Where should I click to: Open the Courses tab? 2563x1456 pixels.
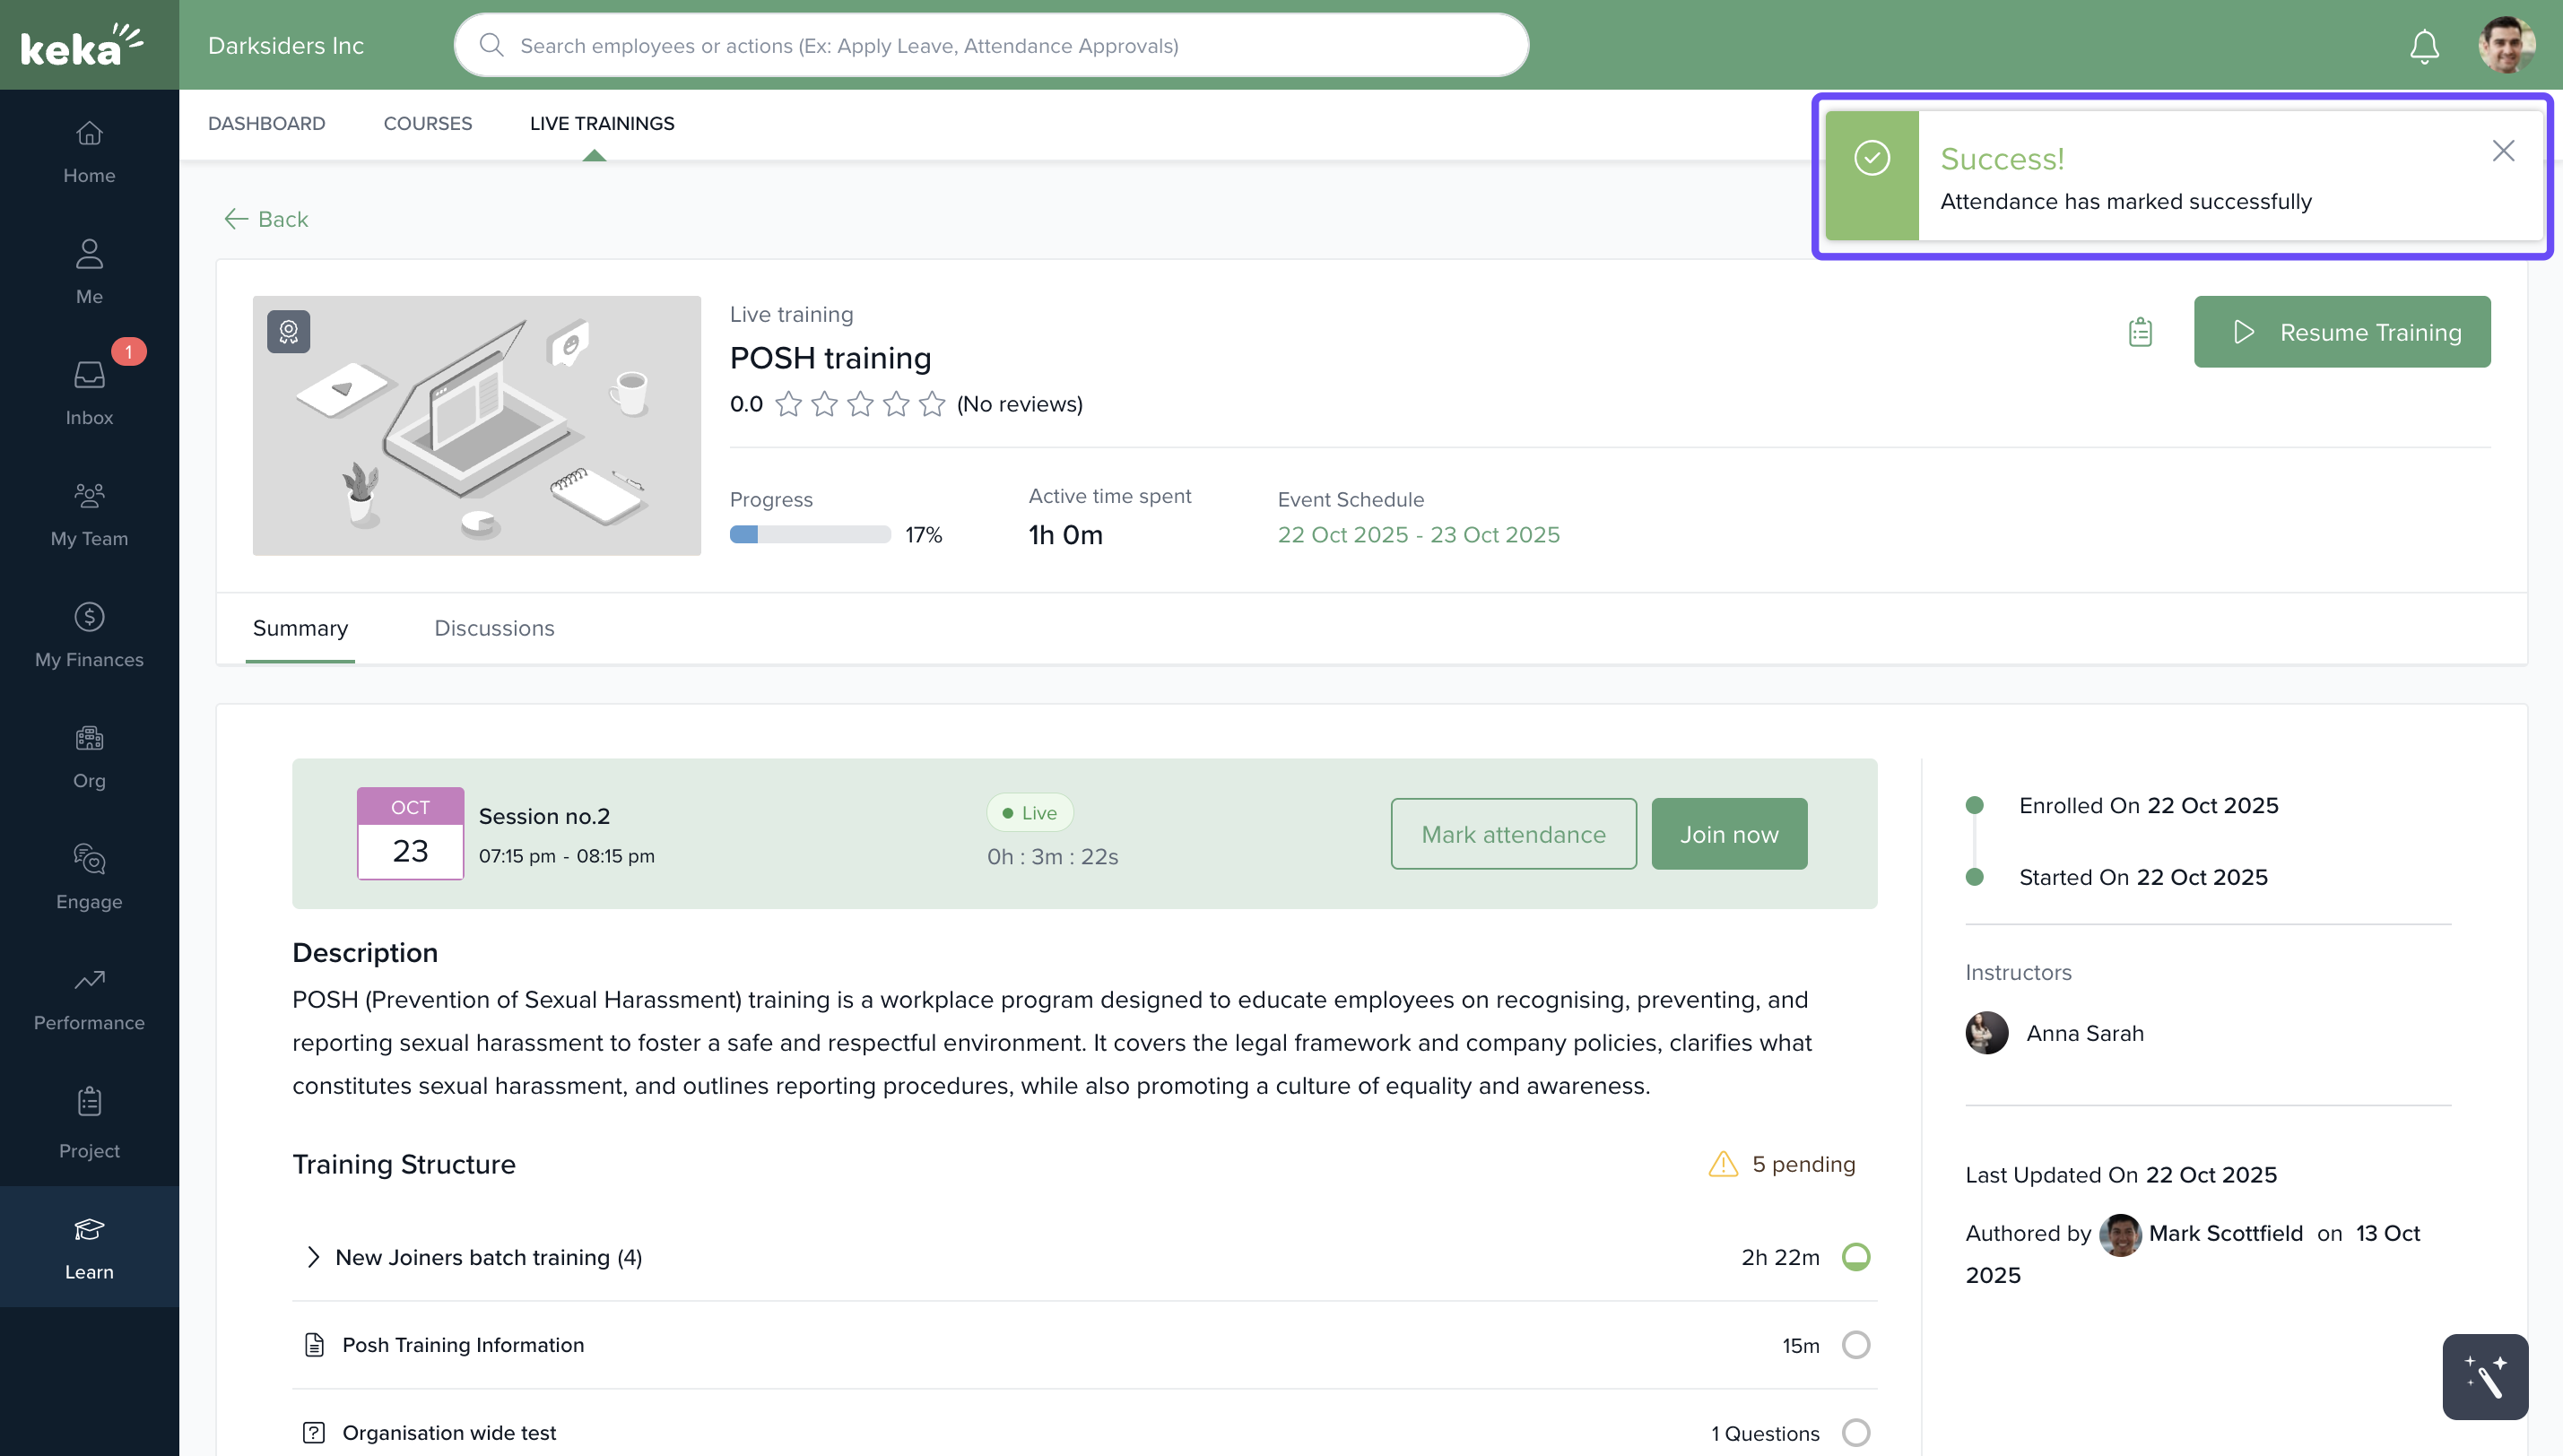point(427,123)
